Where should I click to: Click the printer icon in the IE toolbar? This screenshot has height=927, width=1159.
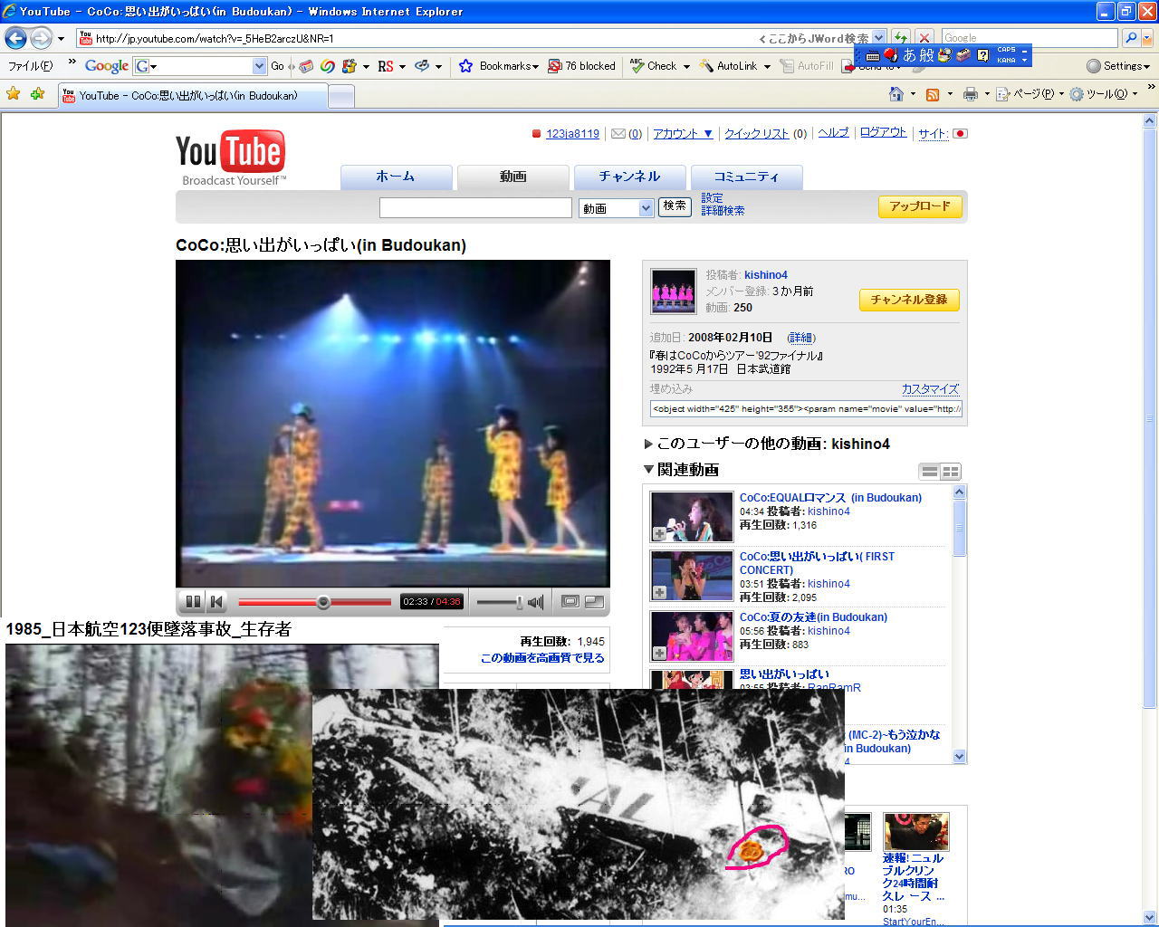971,94
